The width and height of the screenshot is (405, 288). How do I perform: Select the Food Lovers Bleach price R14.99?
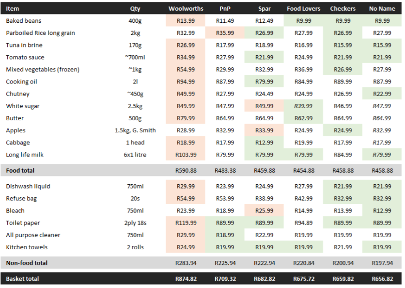click(x=303, y=211)
